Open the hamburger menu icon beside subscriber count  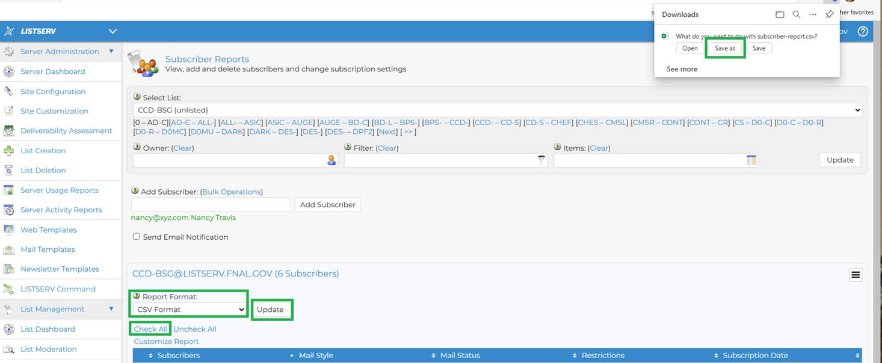(856, 275)
